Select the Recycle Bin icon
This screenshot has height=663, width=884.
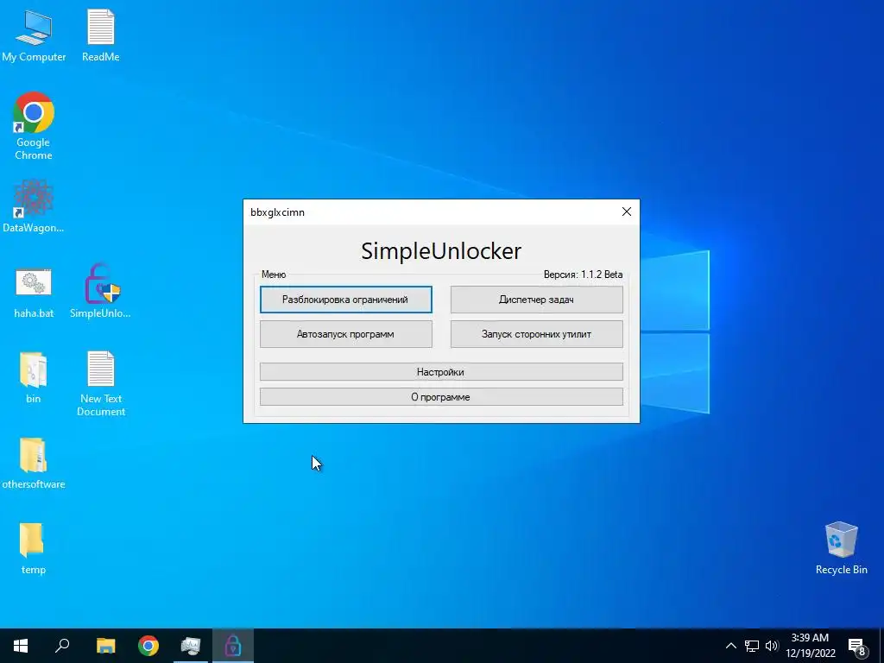coord(841,548)
